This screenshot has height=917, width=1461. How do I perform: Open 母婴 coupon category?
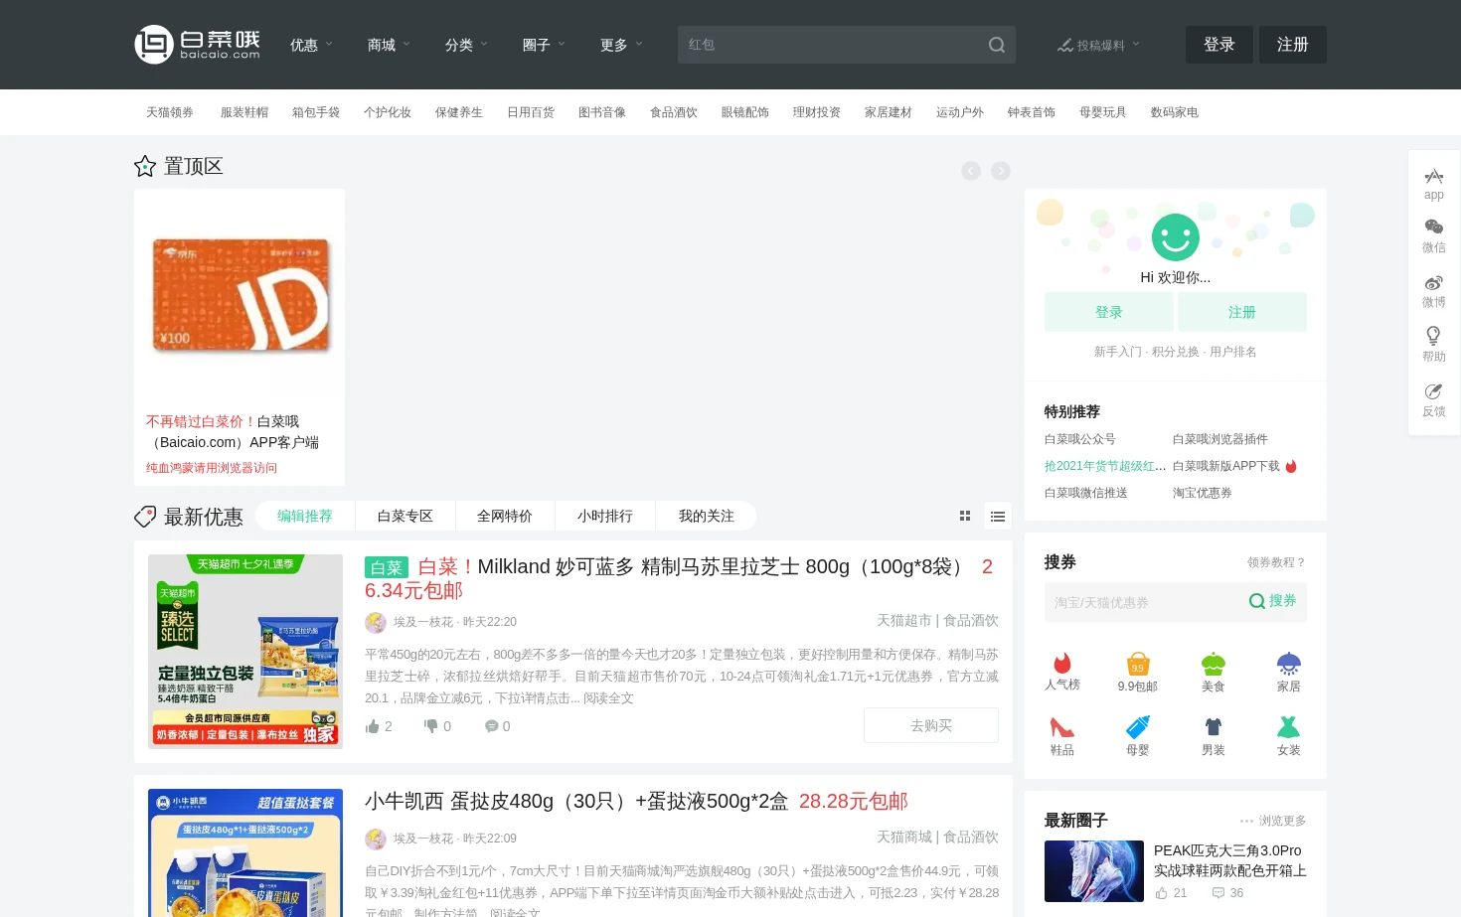click(x=1138, y=736)
